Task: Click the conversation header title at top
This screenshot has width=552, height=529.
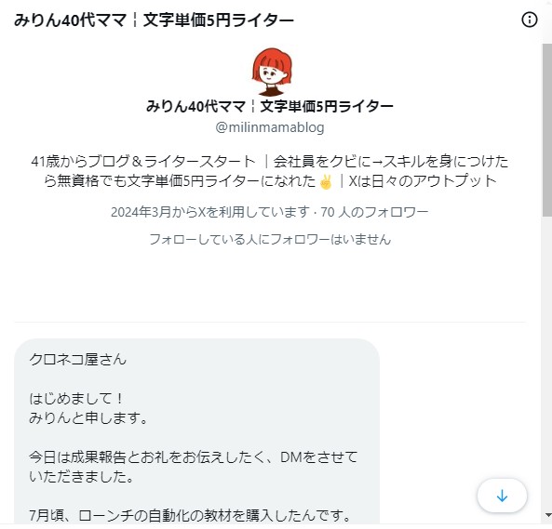Action: coord(154,20)
